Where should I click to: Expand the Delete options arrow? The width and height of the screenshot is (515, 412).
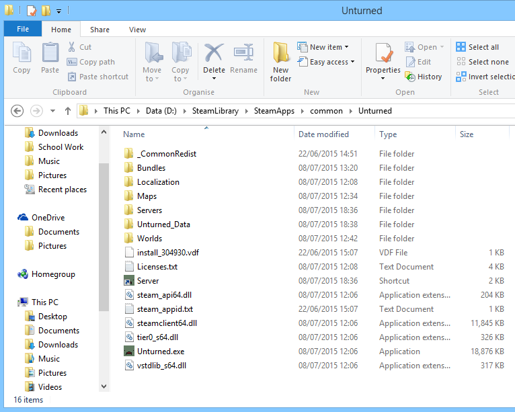coord(214,79)
